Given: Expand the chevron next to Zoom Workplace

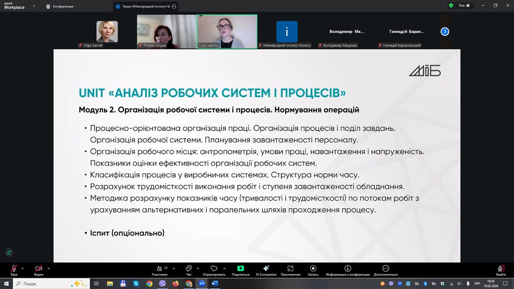Looking at the screenshot, I should coord(34,6).
